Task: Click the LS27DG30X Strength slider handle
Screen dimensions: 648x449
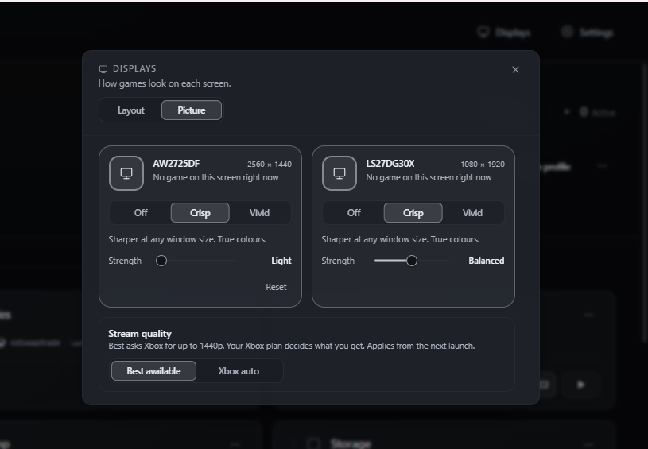Action: point(412,261)
